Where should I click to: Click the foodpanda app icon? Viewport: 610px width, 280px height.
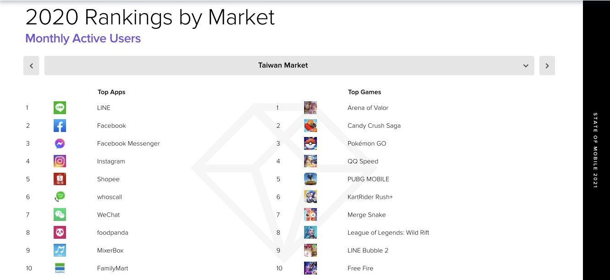point(60,232)
